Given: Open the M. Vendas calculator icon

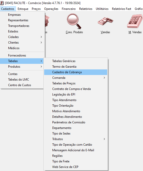Looking at the screenshot, I should tap(135, 21).
